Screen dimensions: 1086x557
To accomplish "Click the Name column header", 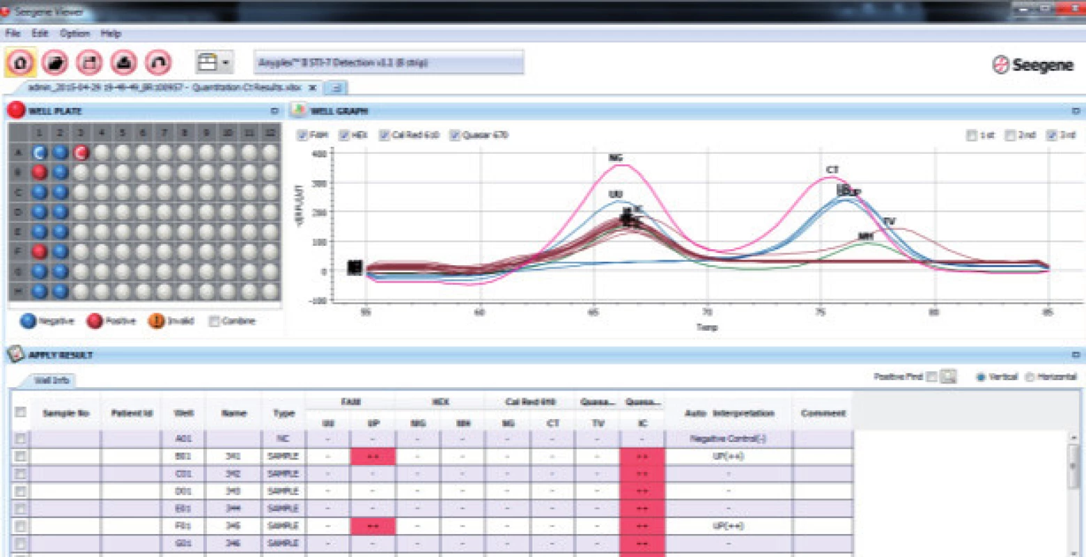I will click(x=234, y=413).
